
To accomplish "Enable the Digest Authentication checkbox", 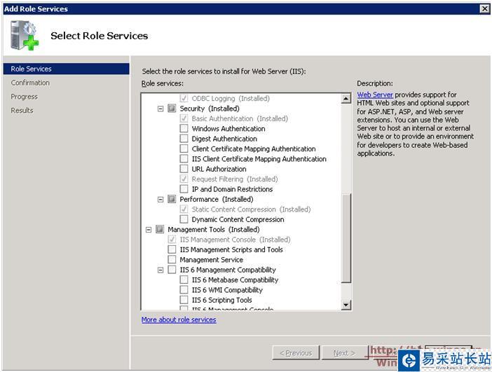I will pyautogui.click(x=184, y=139).
